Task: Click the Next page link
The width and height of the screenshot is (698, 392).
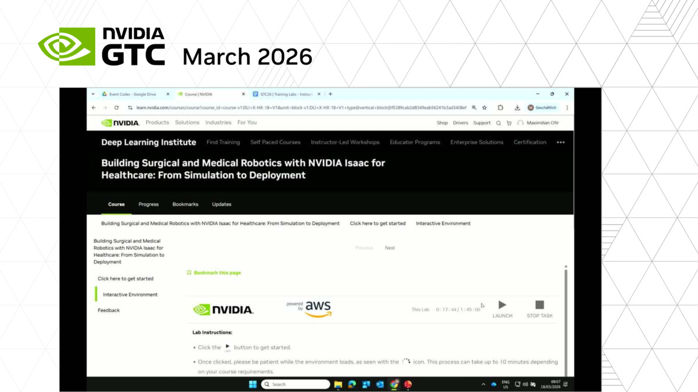Action: click(x=390, y=248)
